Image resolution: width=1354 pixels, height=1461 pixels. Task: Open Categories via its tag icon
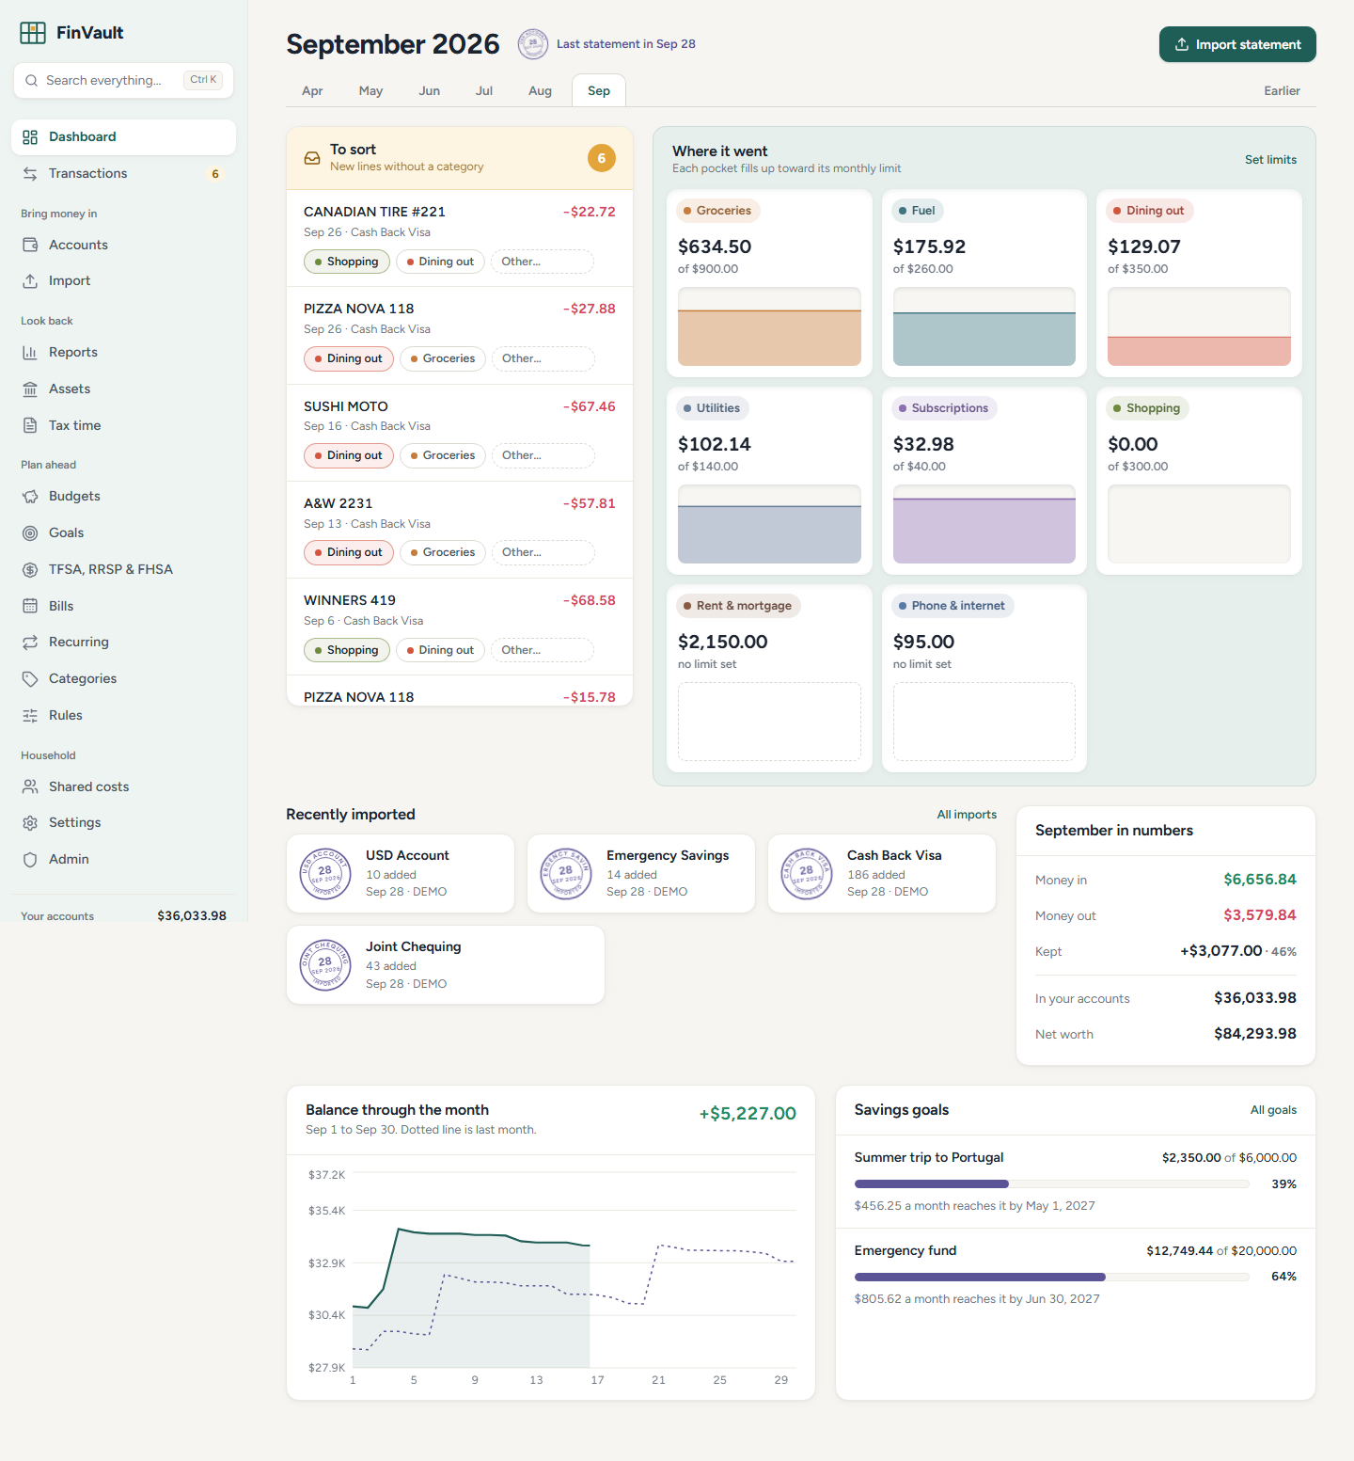pos(30,679)
